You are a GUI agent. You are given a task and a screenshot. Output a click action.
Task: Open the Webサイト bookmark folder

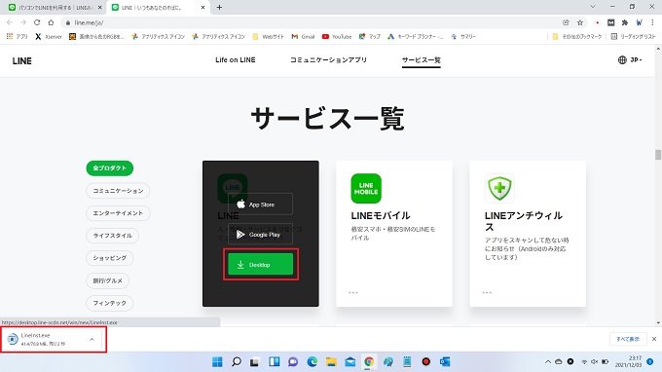pyautogui.click(x=269, y=37)
